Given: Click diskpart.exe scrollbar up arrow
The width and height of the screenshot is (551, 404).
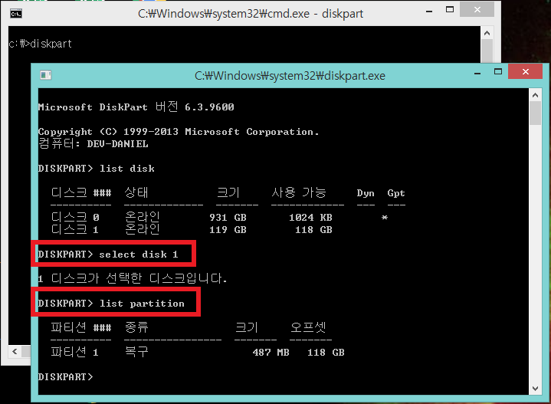Looking at the screenshot, I should pos(535,95).
